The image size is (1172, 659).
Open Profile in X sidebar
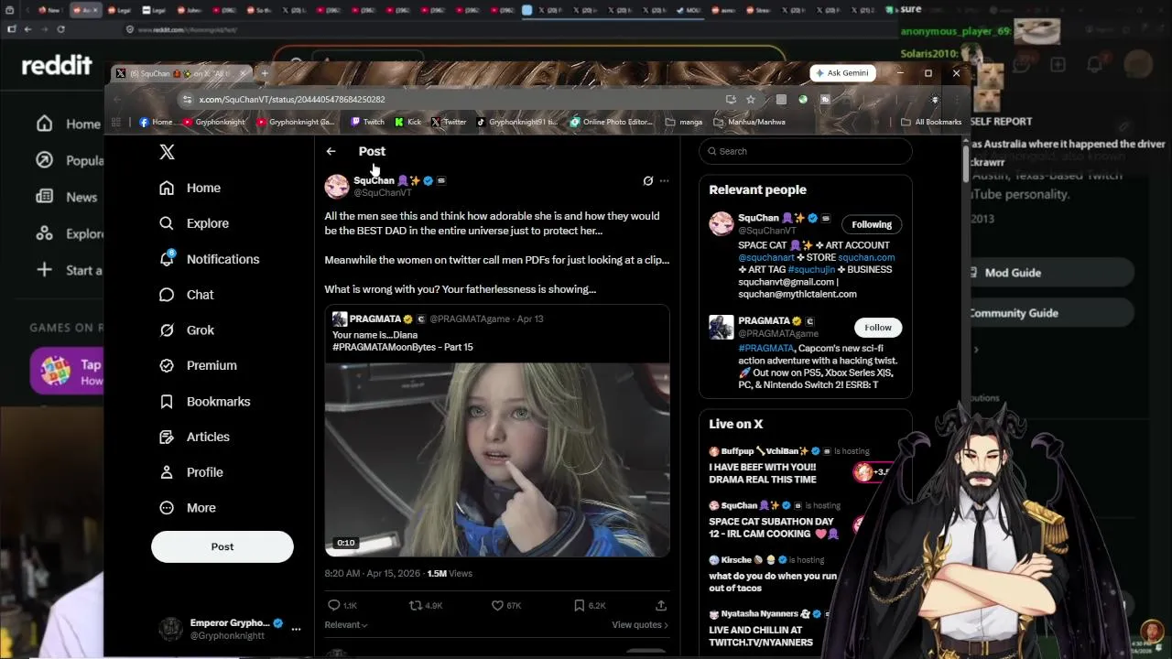click(190, 472)
